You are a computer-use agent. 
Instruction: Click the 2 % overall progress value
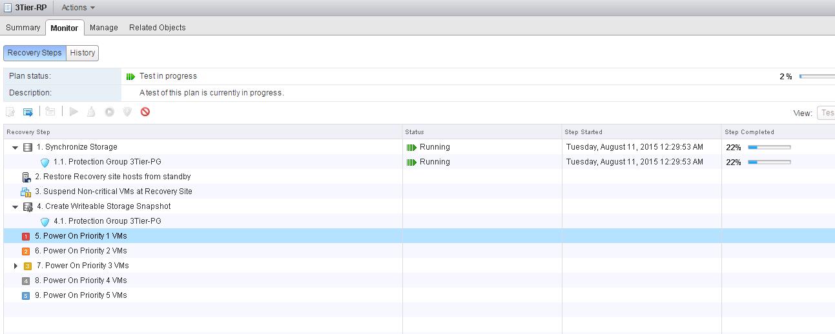pyautogui.click(x=786, y=76)
